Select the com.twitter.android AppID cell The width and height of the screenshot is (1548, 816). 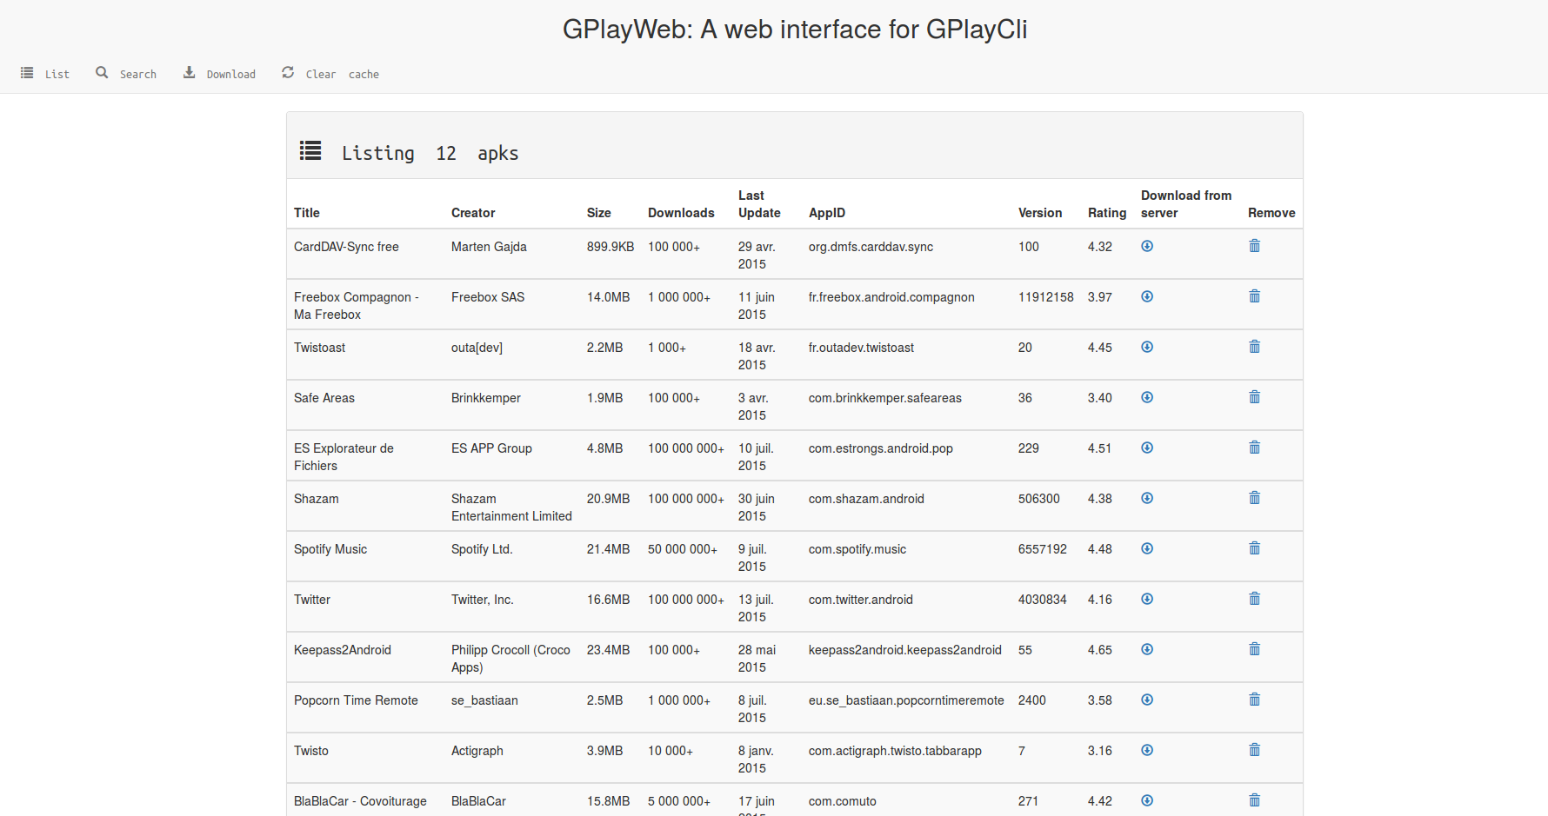[861, 600]
